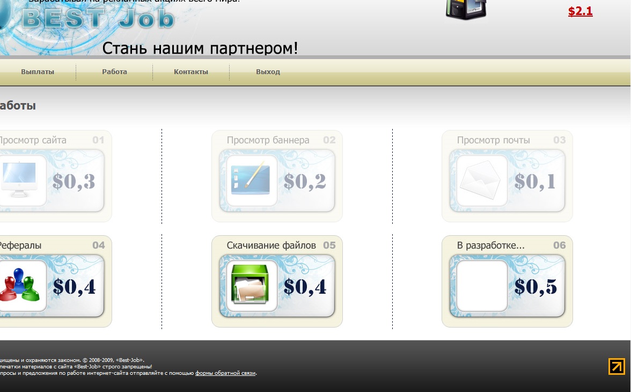
Task: Click card number 01
Action: [x=98, y=140]
